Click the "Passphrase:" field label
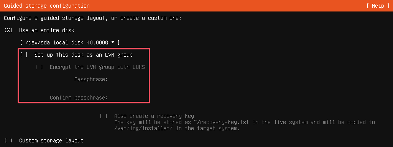Viewport: 393px width, 147px height. [91, 79]
